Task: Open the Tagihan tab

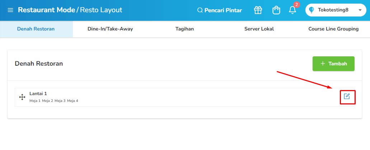Action: pos(184,29)
